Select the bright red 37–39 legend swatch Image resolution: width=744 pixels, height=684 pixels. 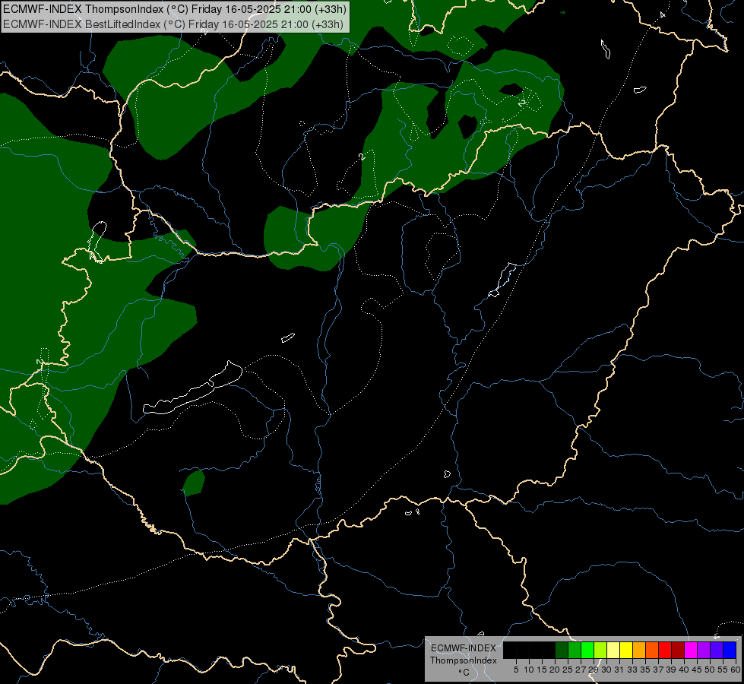click(x=665, y=650)
